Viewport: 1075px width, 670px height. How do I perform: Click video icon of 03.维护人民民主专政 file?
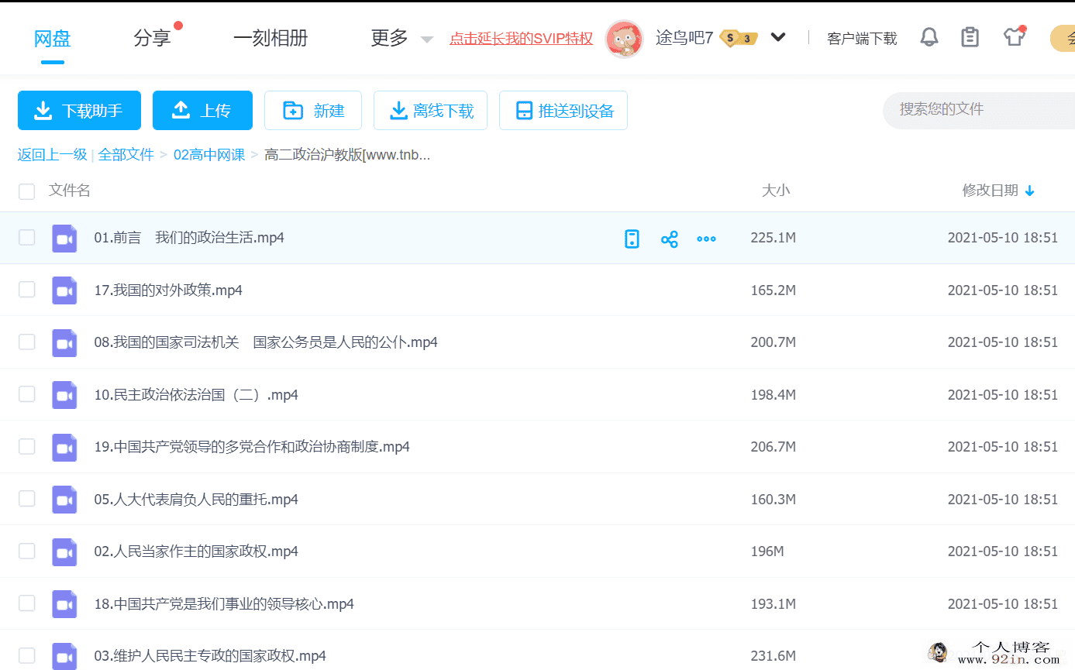(64, 655)
